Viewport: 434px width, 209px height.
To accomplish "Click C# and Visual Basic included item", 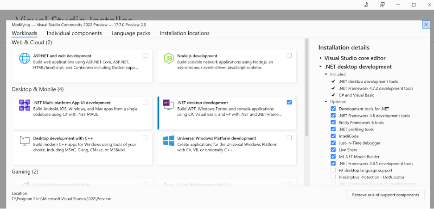I will pyautogui.click(x=356, y=95).
